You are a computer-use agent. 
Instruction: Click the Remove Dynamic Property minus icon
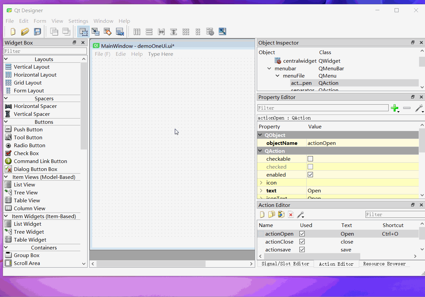click(x=407, y=108)
